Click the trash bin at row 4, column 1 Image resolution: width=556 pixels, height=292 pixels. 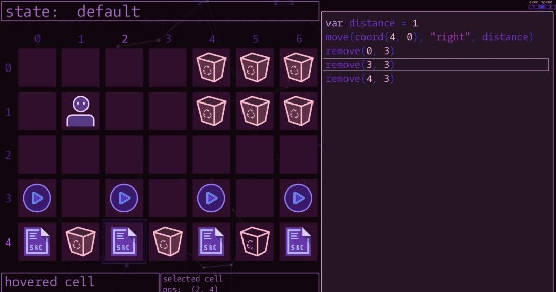81,242
